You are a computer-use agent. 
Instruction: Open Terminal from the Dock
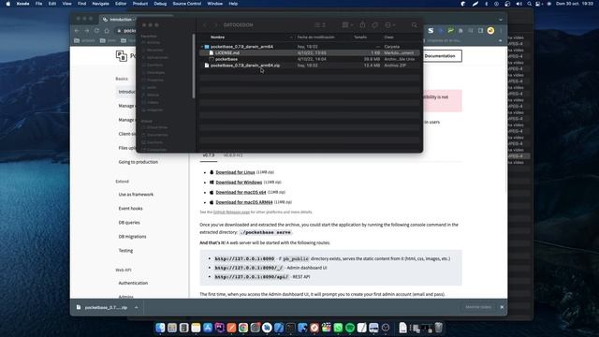(291, 328)
